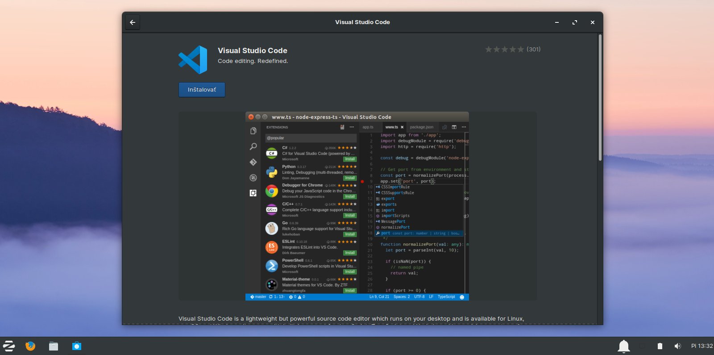Launch Firefox from the taskbar
The width and height of the screenshot is (714, 355).
coord(30,346)
